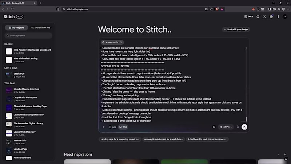Submit the prompt with send button
Viewport: 291px width, 164px height.
[244, 127]
